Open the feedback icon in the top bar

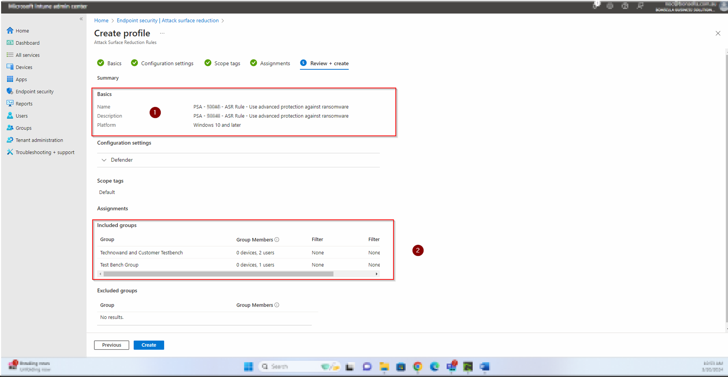pyautogui.click(x=640, y=6)
